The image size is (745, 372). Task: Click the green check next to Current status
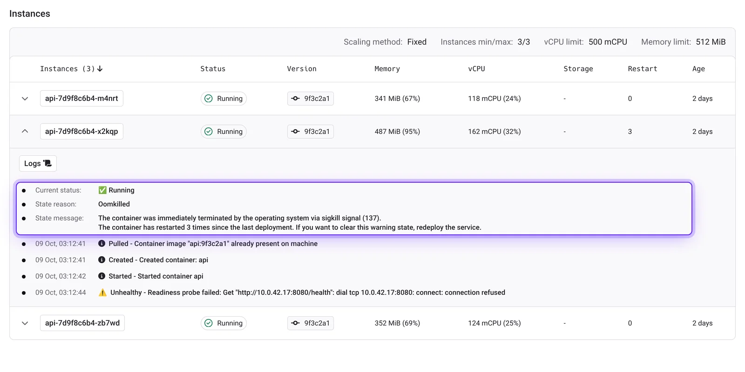[x=102, y=190]
